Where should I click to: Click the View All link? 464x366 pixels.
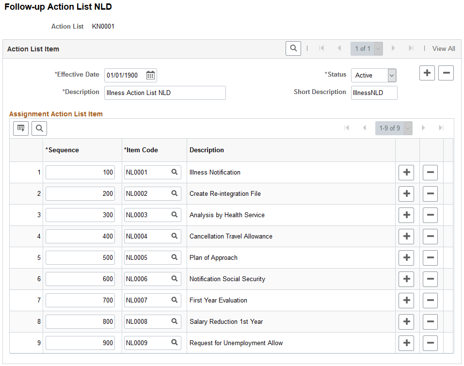[x=444, y=48]
